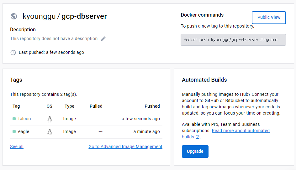Click Image type cell in falcon row
This screenshot has width=296, height=170.
[70, 119]
